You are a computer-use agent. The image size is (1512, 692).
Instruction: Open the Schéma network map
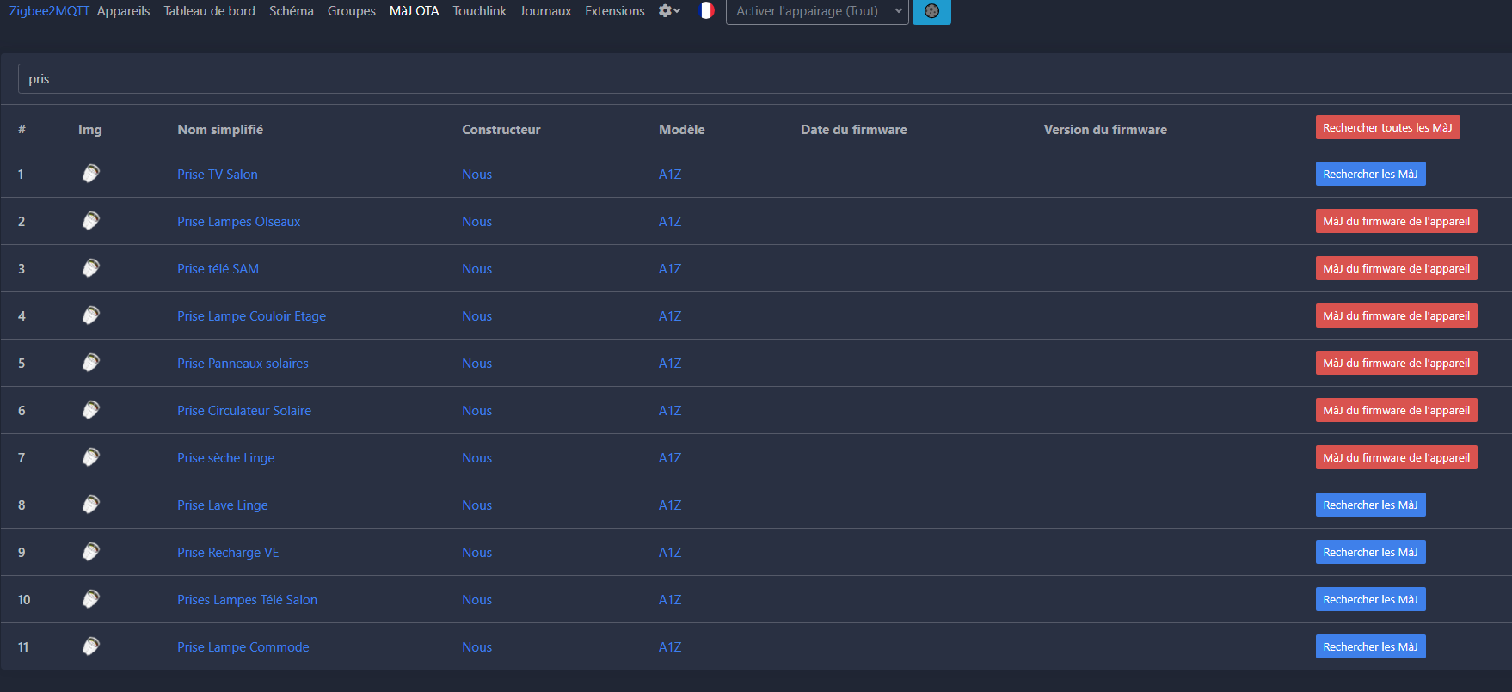[x=292, y=11]
